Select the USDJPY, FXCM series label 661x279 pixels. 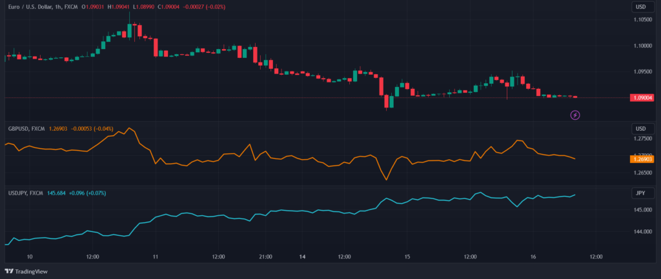pos(26,193)
